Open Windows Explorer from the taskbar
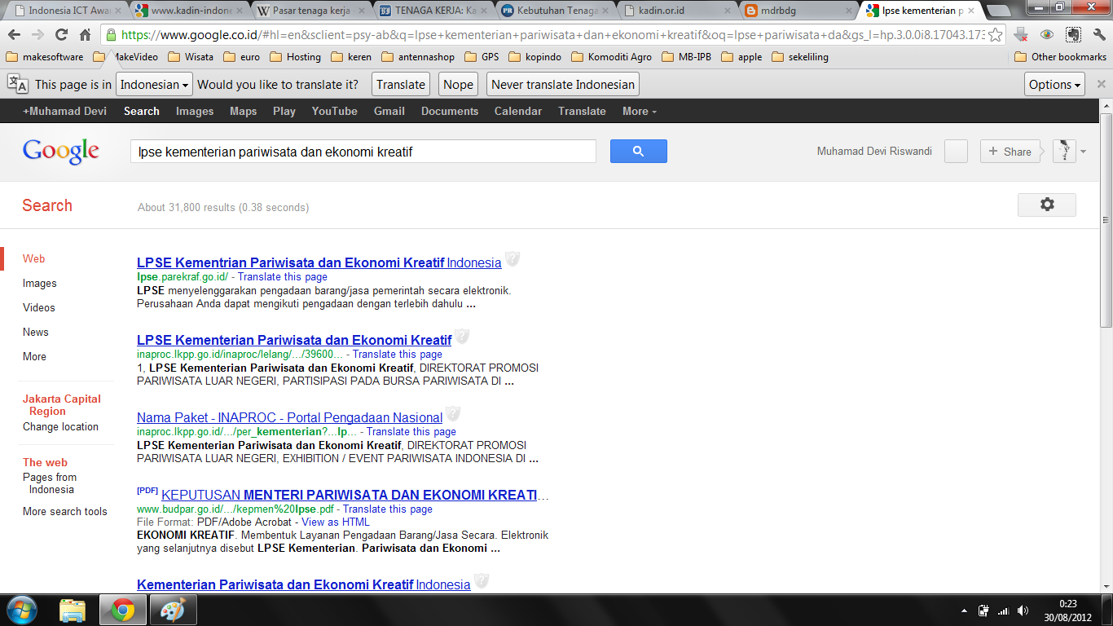1113x626 pixels. point(73,610)
